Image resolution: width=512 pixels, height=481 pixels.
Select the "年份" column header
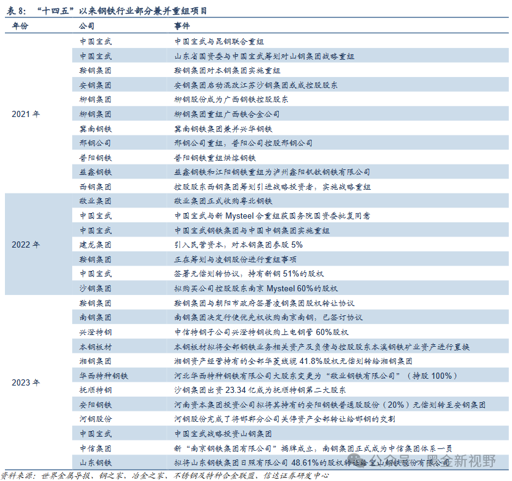(20, 26)
